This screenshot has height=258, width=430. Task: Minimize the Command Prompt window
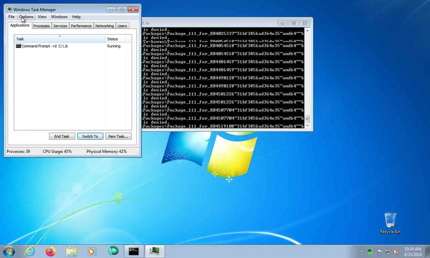283,23
